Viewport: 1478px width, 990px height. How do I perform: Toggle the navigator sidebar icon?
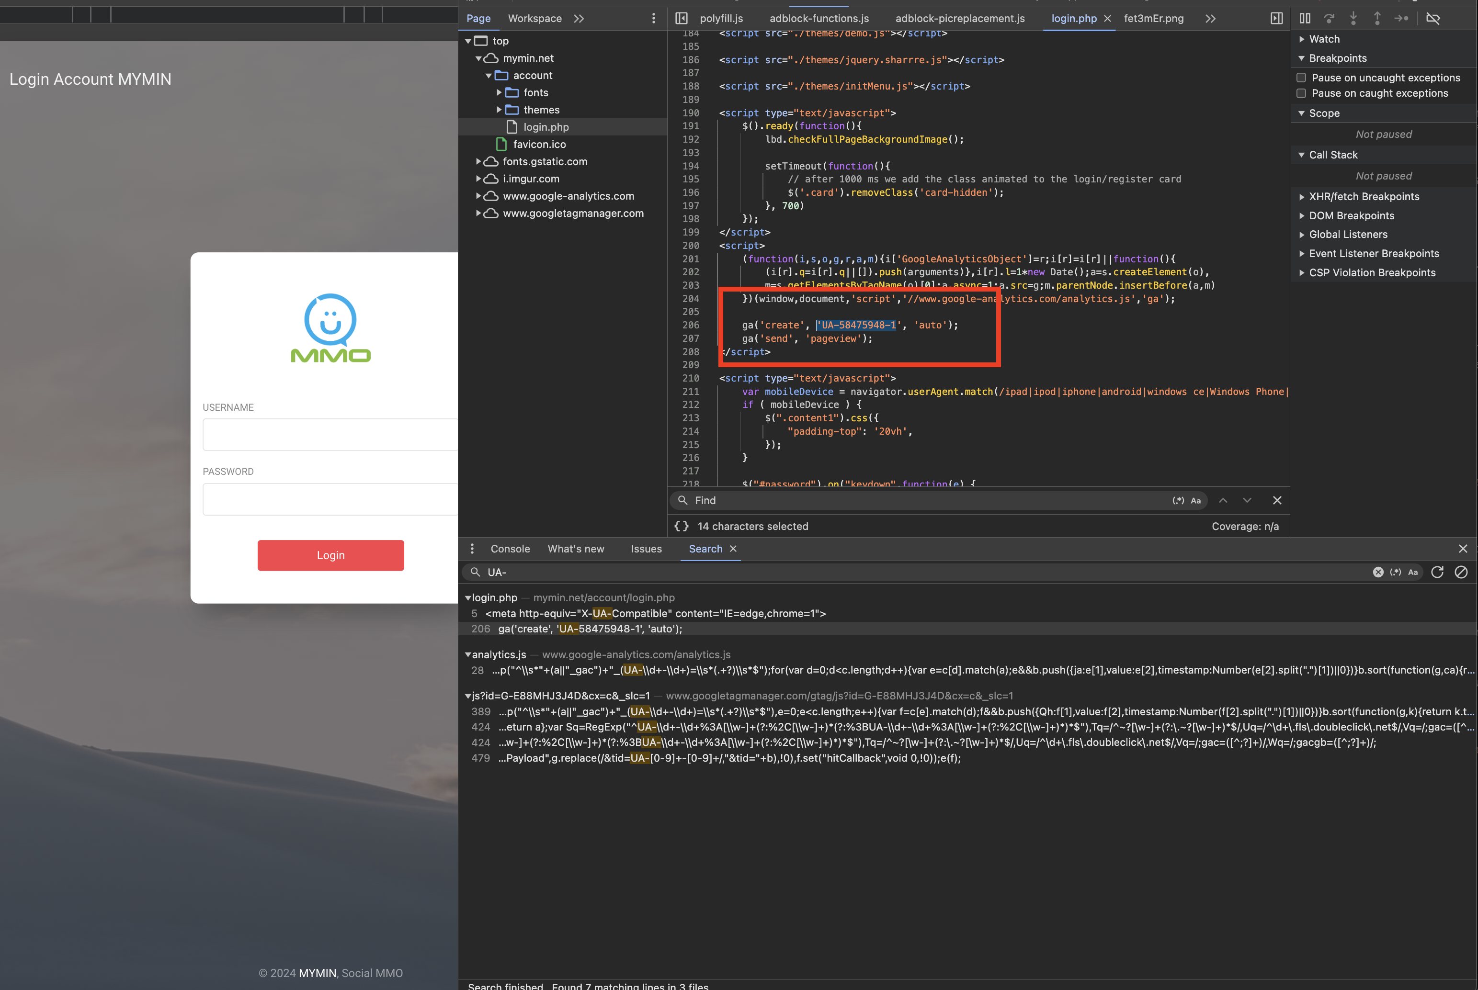click(x=682, y=18)
